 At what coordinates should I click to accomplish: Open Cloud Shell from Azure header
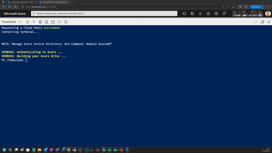184,13
